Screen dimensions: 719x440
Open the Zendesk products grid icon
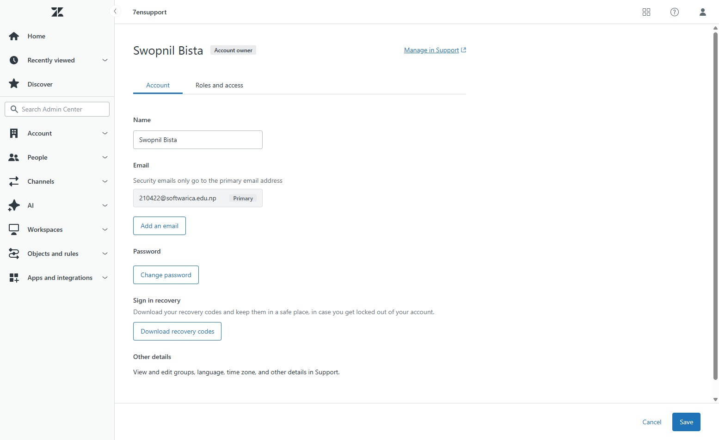point(646,12)
